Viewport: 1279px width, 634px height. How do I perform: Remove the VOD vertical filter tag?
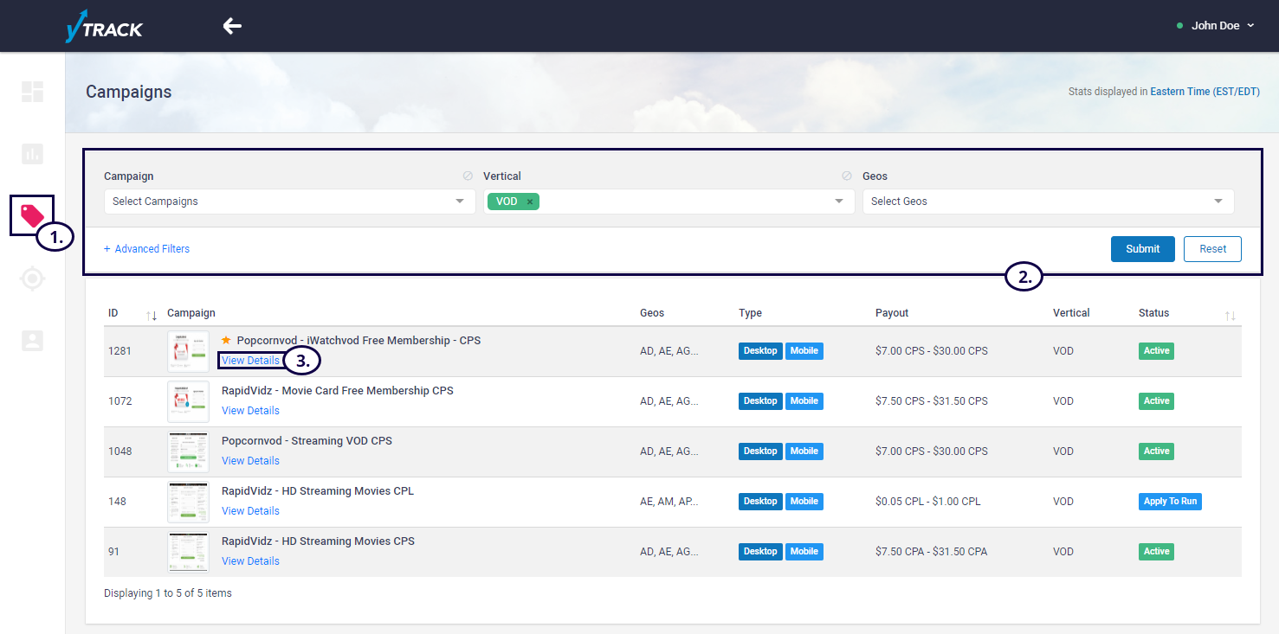530,202
